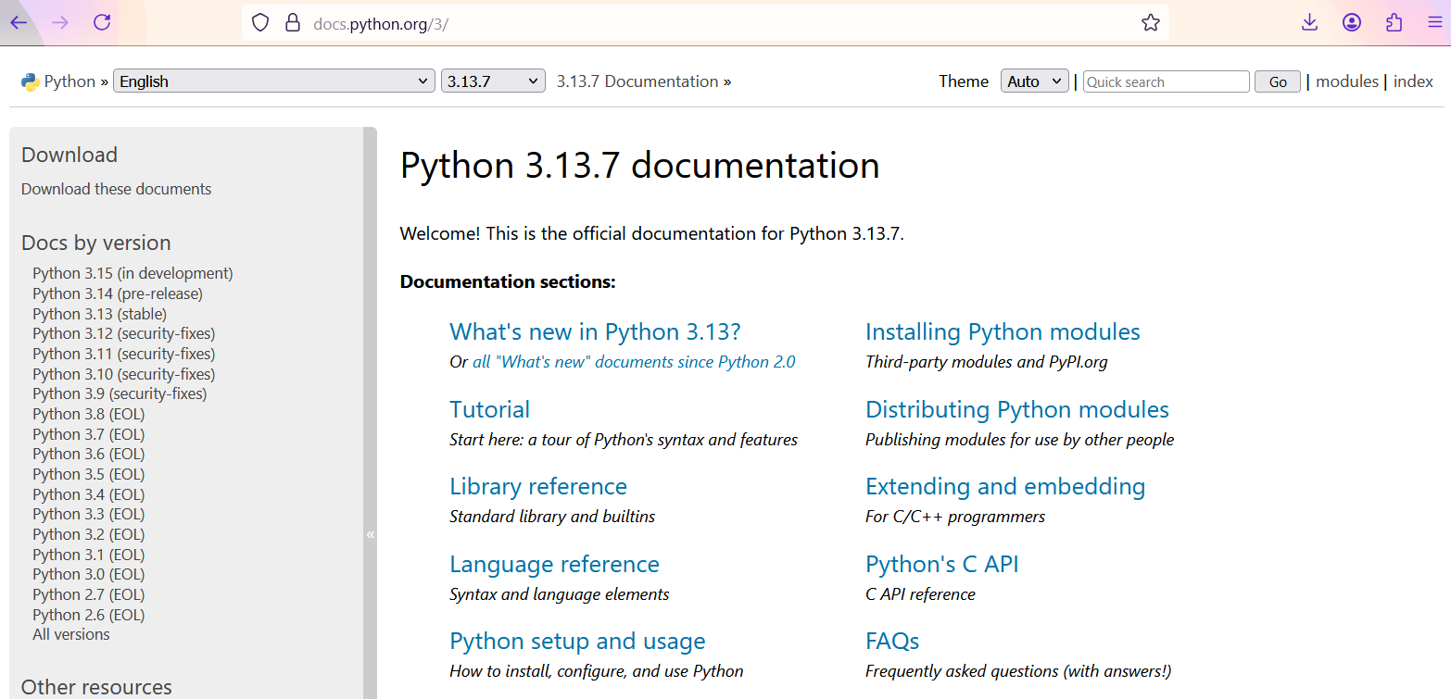Open Python 3.7 (EOL) docs
The image size is (1451, 699).
88,434
